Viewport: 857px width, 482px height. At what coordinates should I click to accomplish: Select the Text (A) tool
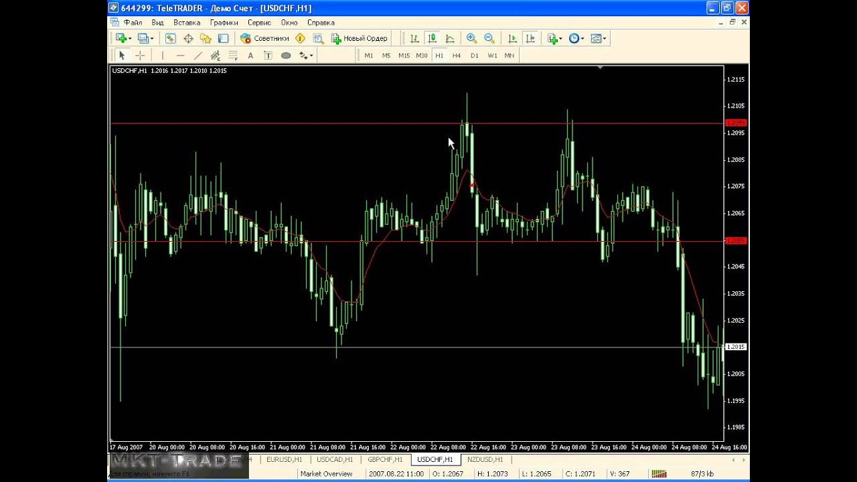[251, 56]
